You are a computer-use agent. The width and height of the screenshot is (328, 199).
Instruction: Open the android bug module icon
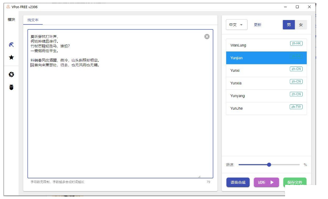(11, 87)
